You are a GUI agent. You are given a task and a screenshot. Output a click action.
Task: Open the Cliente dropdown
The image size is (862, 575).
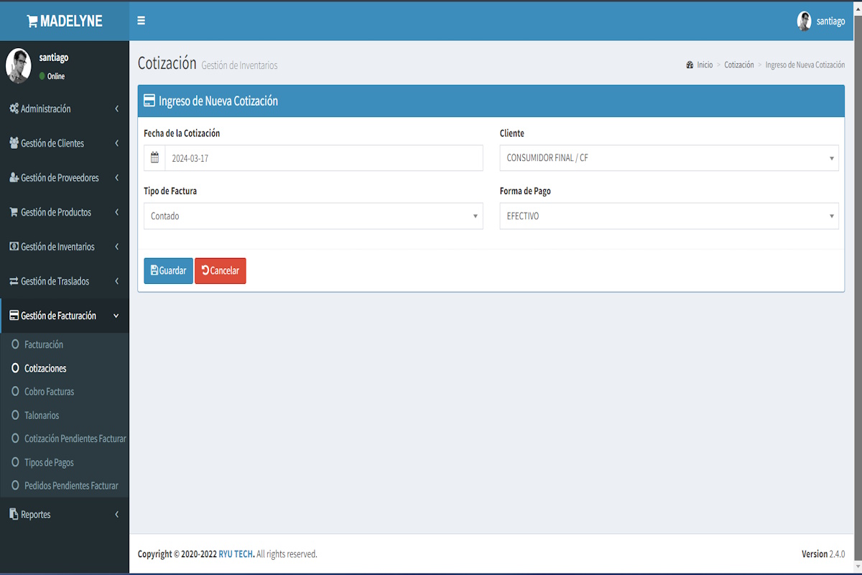click(669, 158)
